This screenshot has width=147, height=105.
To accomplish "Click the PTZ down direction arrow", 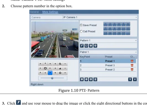I will (x=45, y=73).
